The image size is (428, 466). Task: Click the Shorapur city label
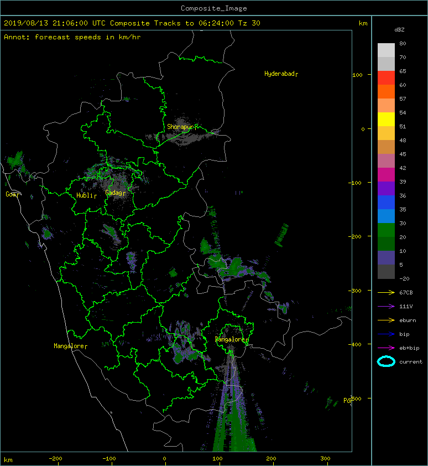[182, 127]
